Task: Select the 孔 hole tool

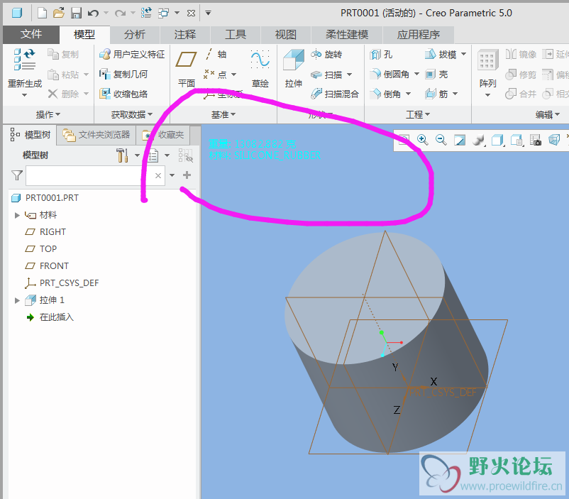Action: pos(381,55)
